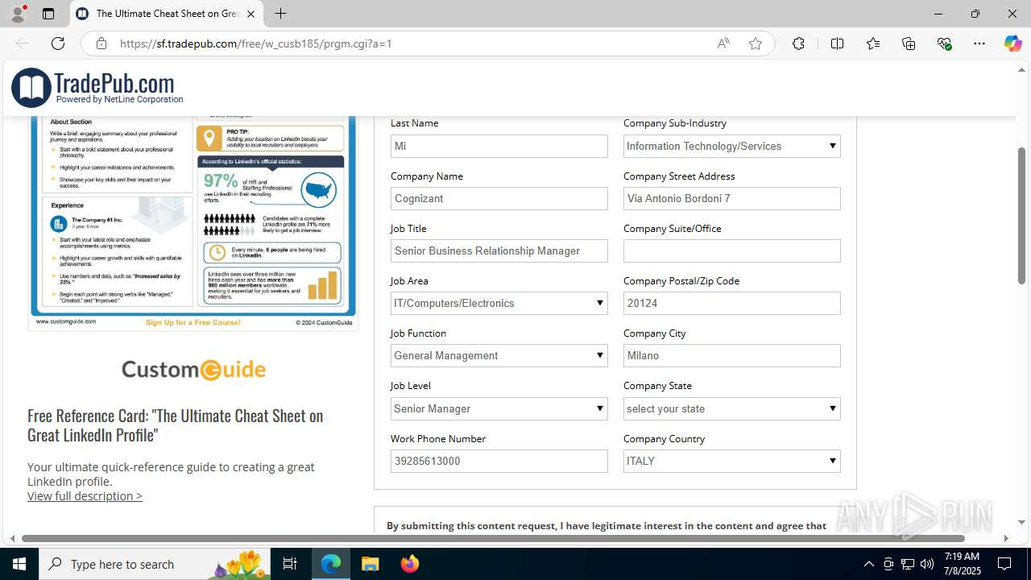Open the Company State dropdown
1031x580 pixels.
point(731,408)
